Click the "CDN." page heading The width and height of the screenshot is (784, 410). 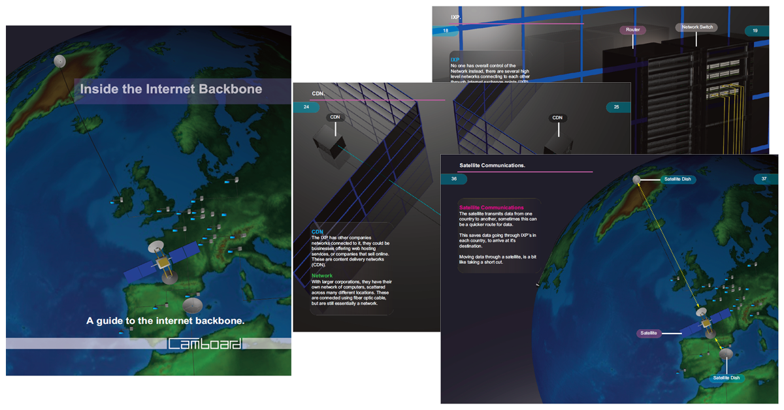pyautogui.click(x=318, y=93)
